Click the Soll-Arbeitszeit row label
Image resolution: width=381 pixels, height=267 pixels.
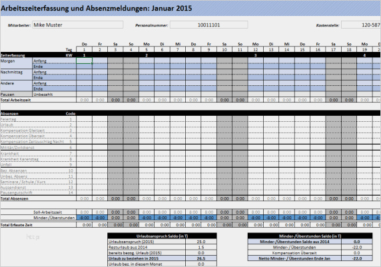click(48, 212)
